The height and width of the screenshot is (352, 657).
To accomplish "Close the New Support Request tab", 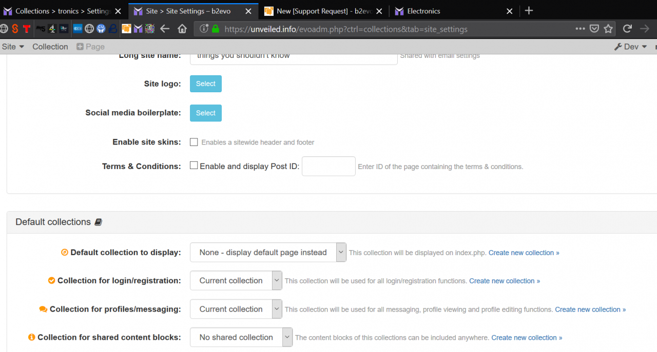I will pyautogui.click(x=379, y=11).
